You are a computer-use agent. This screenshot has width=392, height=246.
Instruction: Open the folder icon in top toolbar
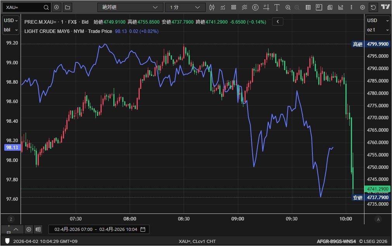click(68, 7)
